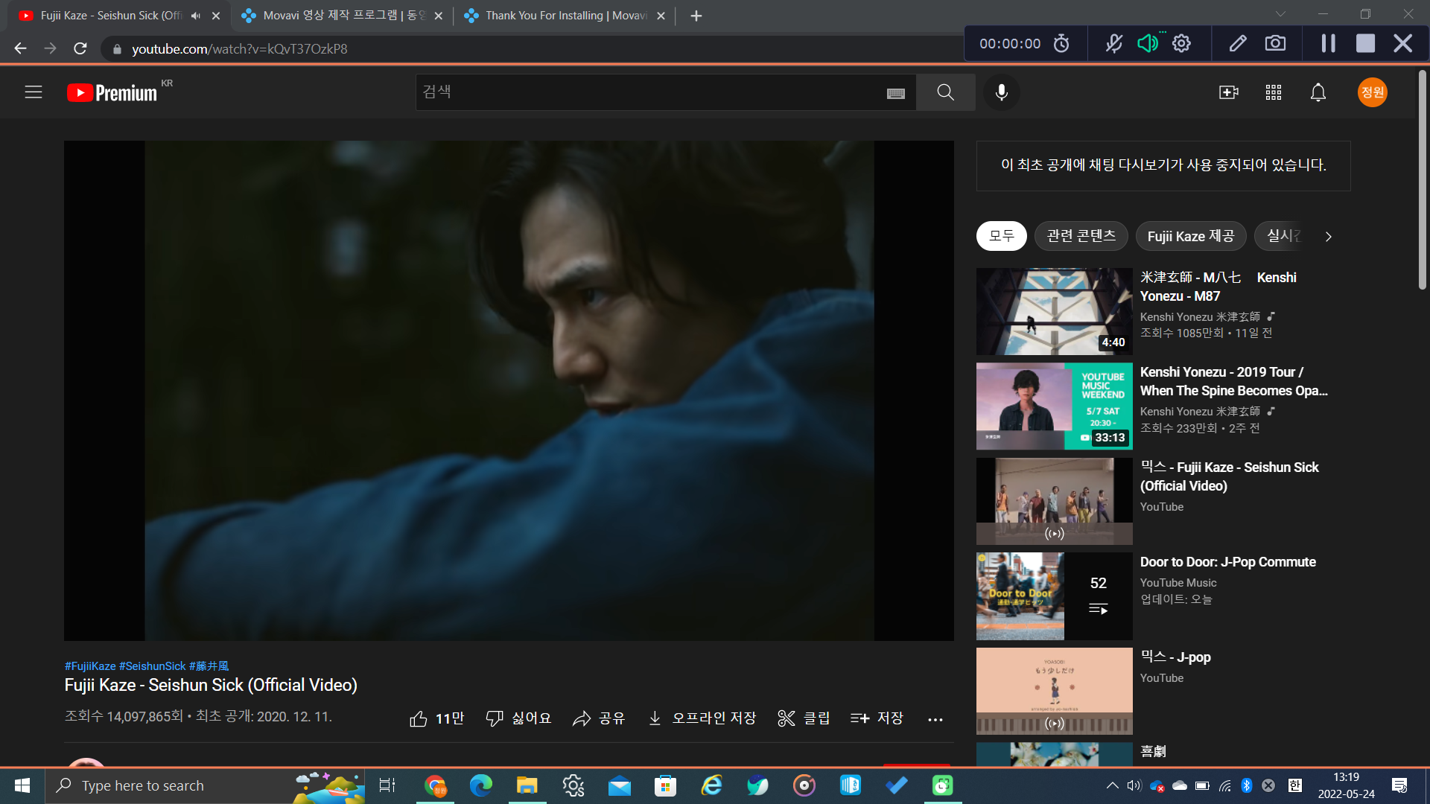1430x804 pixels.
Task: Open the YouTube apps grid icon
Action: (x=1274, y=92)
